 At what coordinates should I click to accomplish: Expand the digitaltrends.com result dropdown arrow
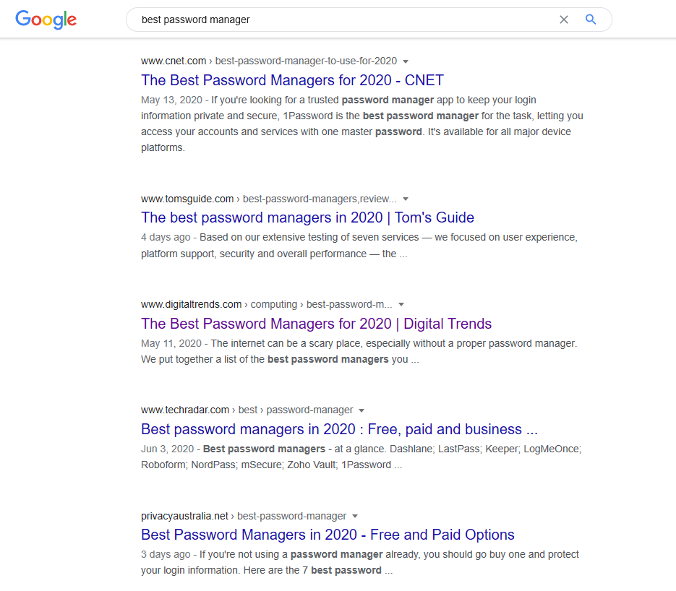click(401, 304)
